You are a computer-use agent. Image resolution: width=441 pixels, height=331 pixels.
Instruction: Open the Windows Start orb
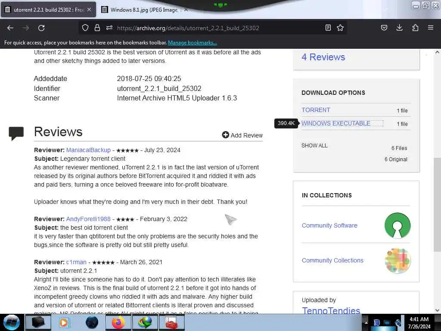point(12,322)
